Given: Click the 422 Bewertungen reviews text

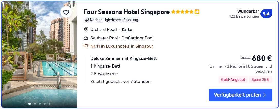Looking at the screenshot, I should click(244, 16).
